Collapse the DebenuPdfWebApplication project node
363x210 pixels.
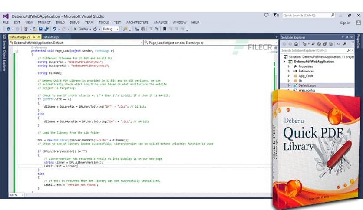[x=284, y=62]
